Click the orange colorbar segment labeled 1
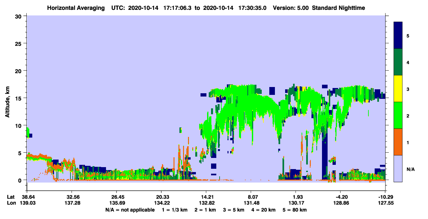 pos(398,142)
